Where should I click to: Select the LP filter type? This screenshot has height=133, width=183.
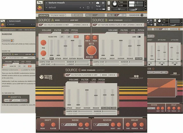[76, 37]
